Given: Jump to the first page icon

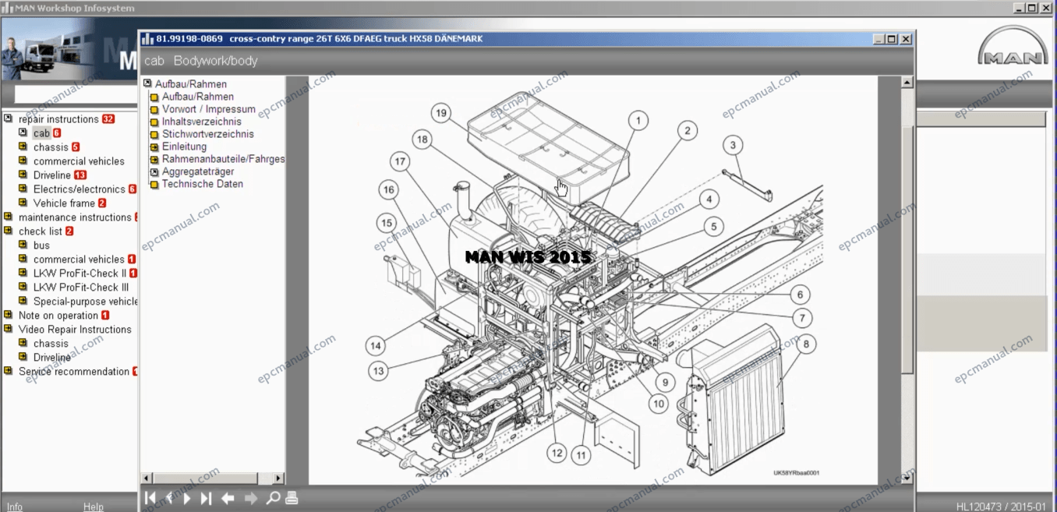Looking at the screenshot, I should click(x=150, y=498).
